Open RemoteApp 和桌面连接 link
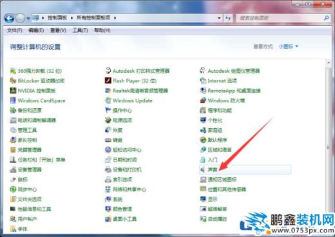This screenshot has width=335, height=237. (234, 91)
